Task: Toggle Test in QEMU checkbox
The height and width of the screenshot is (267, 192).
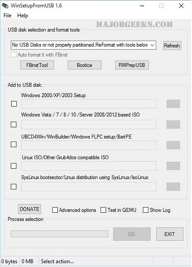Action: (x=103, y=210)
